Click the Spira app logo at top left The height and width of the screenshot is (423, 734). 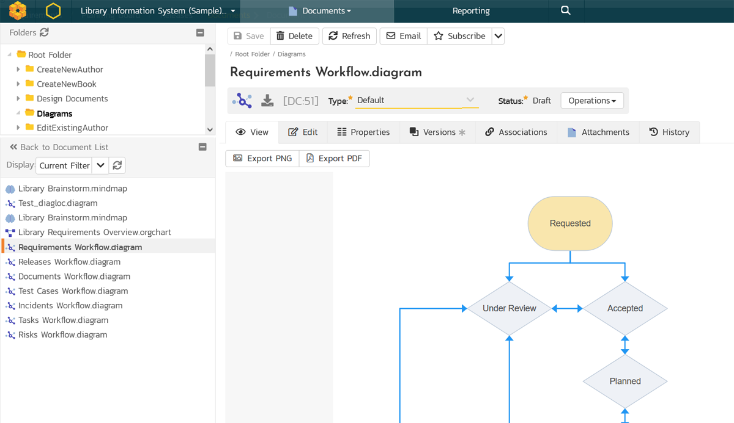tap(18, 11)
